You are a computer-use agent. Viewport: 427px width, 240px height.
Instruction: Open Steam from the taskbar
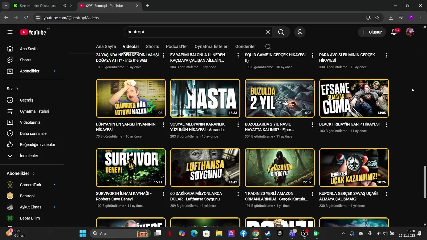268,233
